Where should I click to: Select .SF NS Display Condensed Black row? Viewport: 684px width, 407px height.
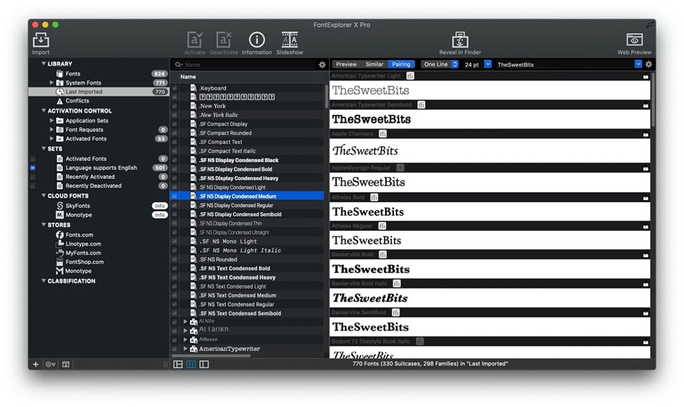click(x=247, y=160)
